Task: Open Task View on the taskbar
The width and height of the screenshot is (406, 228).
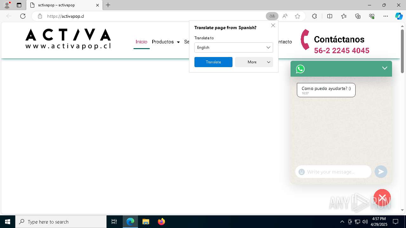Action: (114, 222)
